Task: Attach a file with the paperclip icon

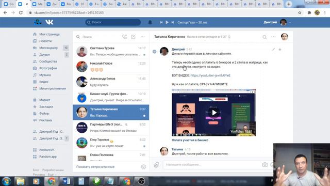Action: 156,165
